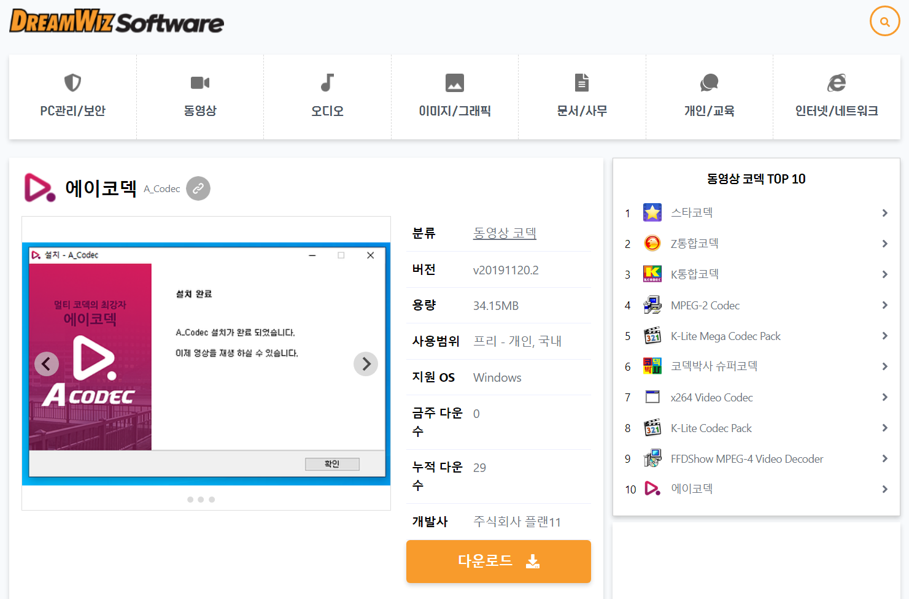Image resolution: width=909 pixels, height=599 pixels.
Task: Open the 오디오 category tab
Action: pos(327,97)
